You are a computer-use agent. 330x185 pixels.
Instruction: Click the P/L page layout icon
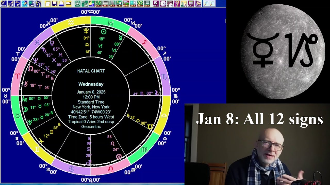92,4
